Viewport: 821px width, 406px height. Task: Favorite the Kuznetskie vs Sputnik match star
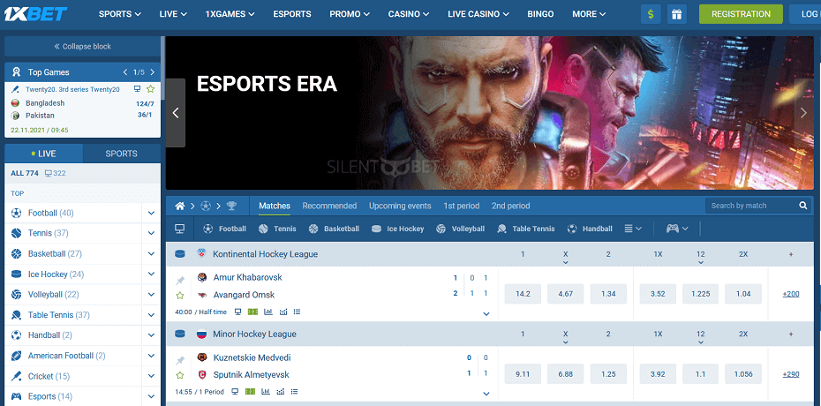(180, 375)
